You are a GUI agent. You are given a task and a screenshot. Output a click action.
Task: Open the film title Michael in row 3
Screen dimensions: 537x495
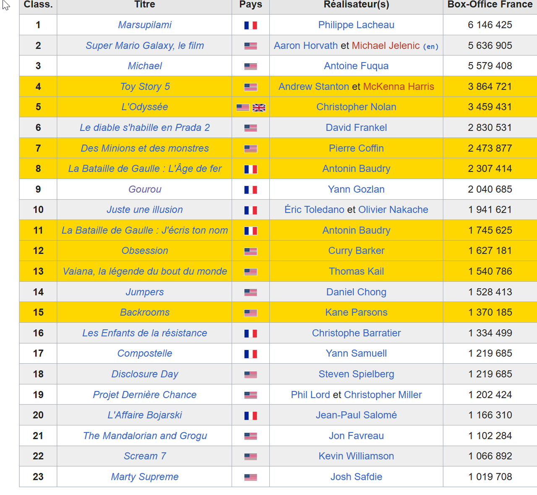click(145, 66)
